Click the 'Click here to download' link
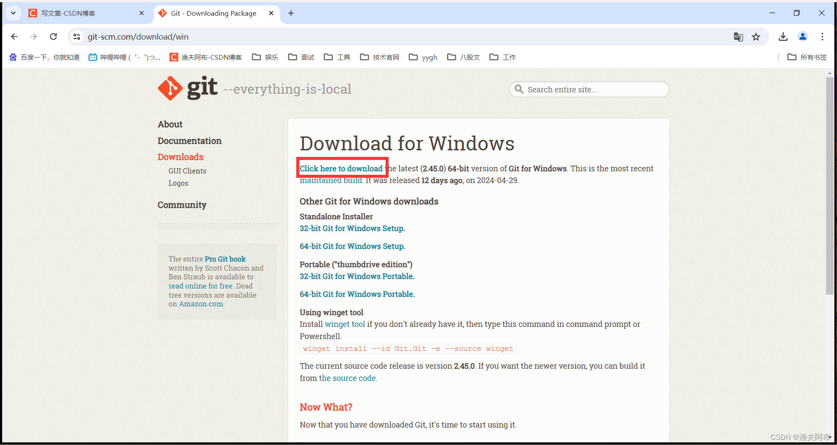 coord(341,169)
